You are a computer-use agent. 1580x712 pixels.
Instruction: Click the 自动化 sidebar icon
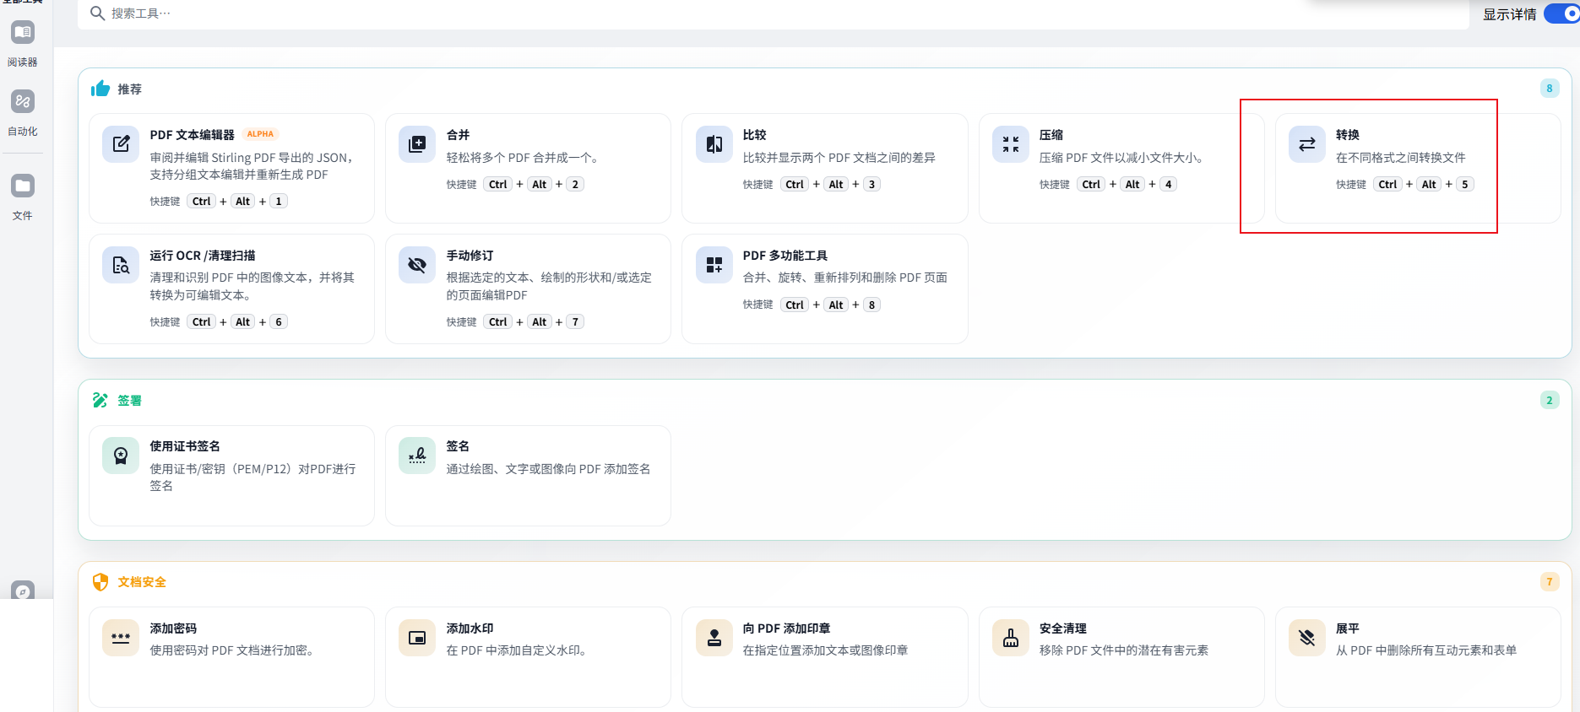(x=23, y=102)
